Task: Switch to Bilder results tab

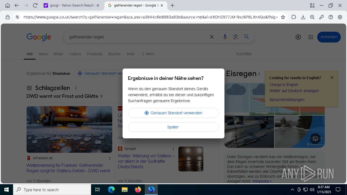Action: [x=59, y=54]
